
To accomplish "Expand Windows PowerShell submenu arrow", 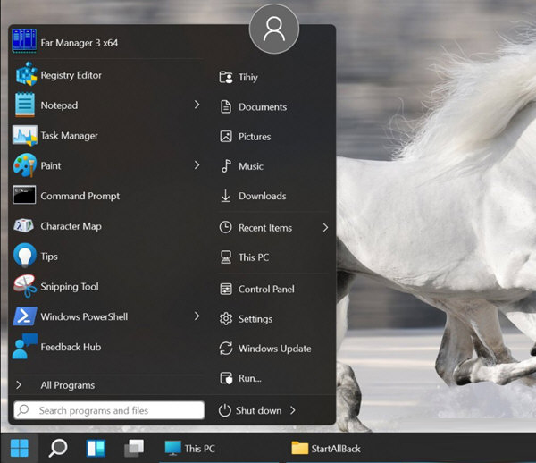I will click(197, 316).
